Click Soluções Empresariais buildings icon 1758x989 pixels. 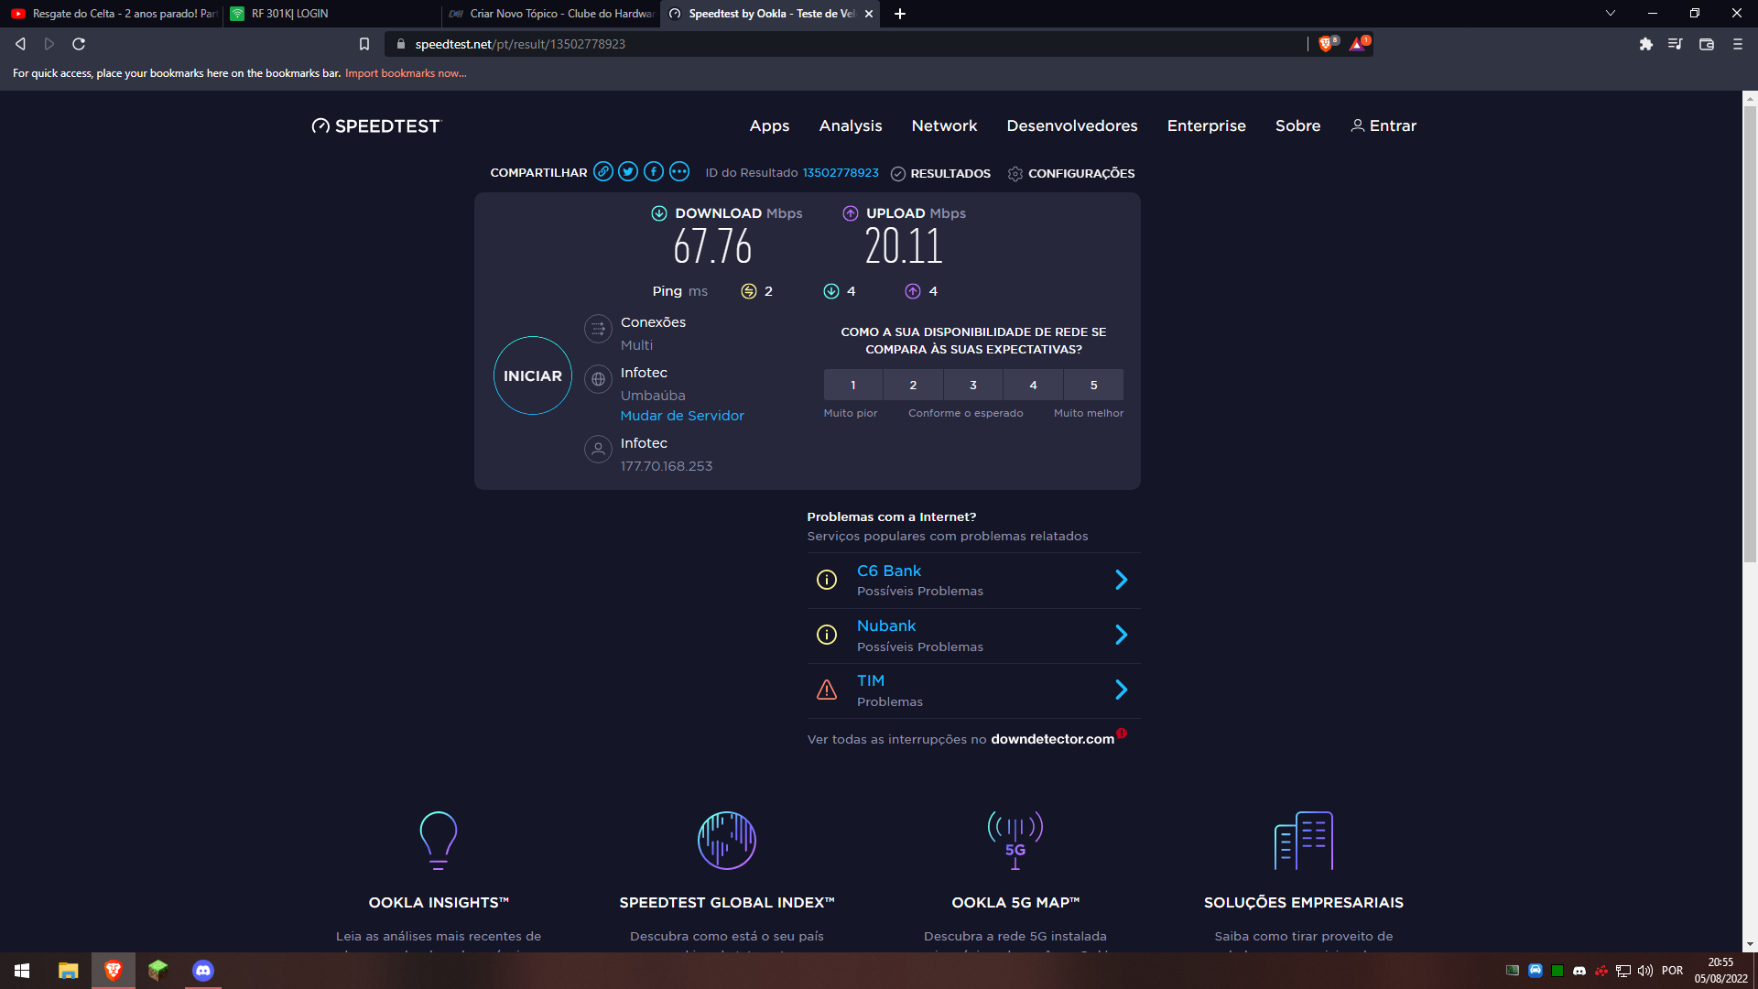[1304, 840]
